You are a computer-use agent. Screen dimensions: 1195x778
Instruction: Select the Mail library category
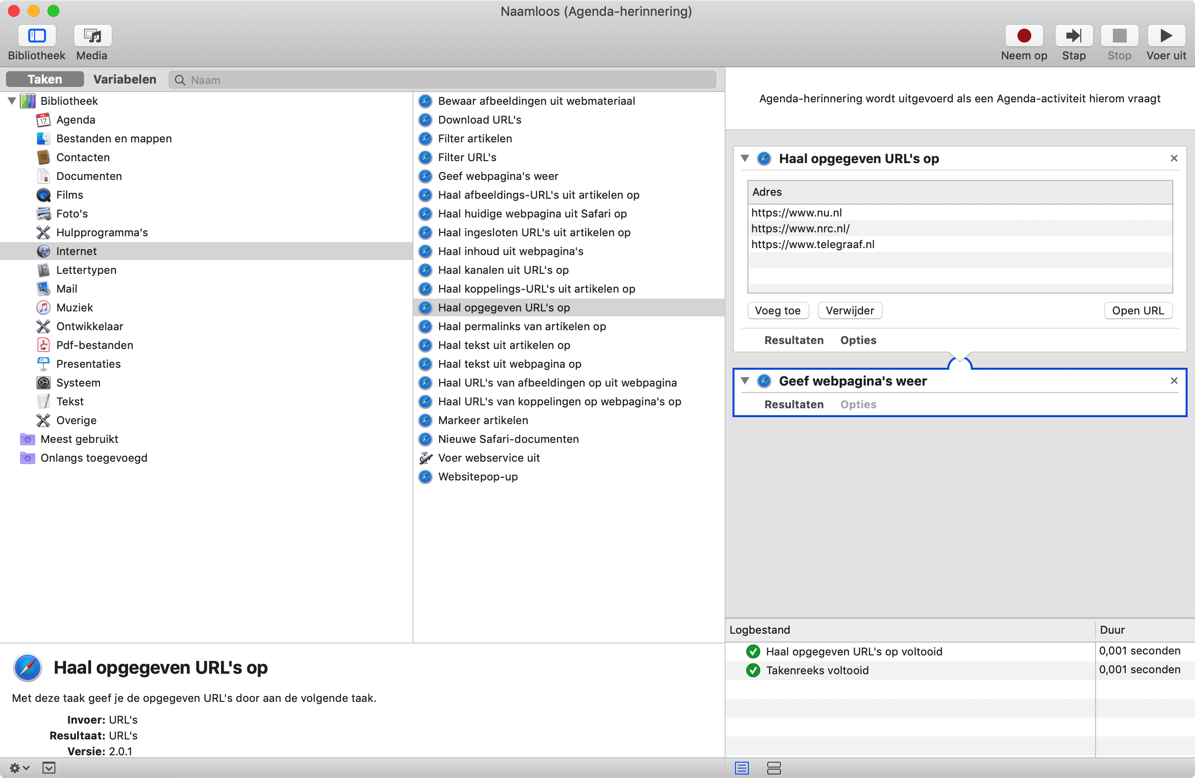(x=67, y=289)
